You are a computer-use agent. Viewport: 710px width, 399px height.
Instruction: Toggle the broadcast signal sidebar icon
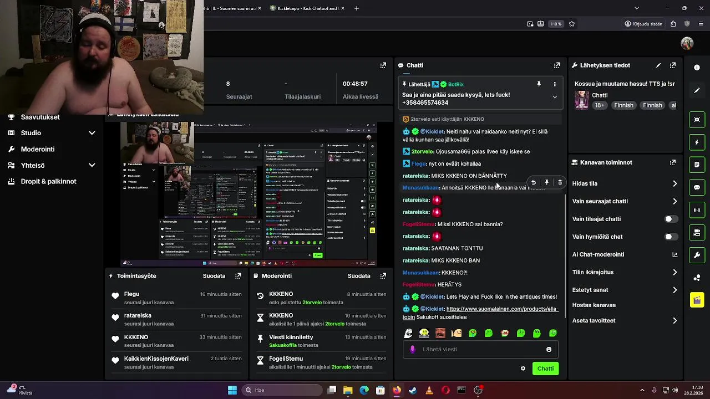click(x=697, y=210)
